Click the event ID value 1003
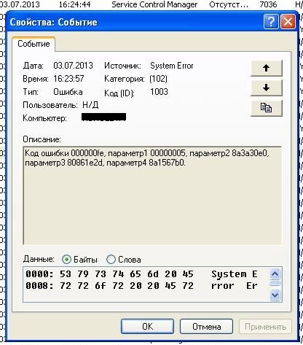Image resolution: width=303 pixels, height=345 pixels. point(159,92)
